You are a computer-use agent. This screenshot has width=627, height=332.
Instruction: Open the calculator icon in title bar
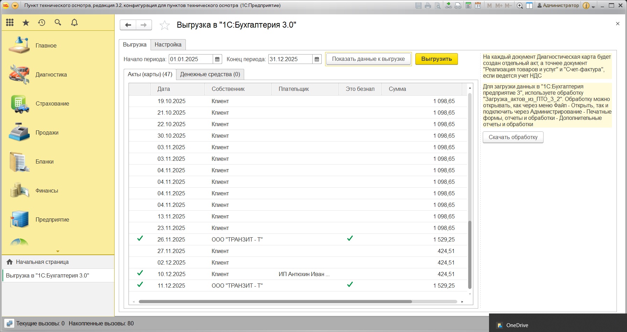[x=468, y=6]
